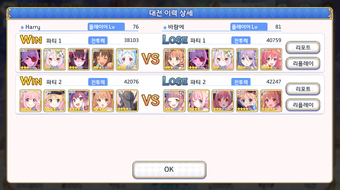
Task: Open the 리포트 report for party 1
Action: pos(303,47)
